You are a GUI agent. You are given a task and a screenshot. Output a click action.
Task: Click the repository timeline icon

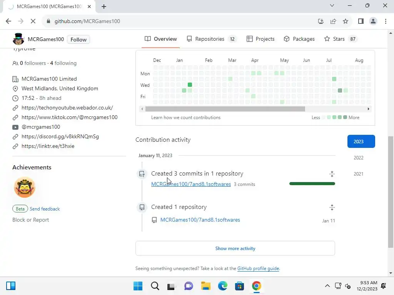tap(142, 207)
